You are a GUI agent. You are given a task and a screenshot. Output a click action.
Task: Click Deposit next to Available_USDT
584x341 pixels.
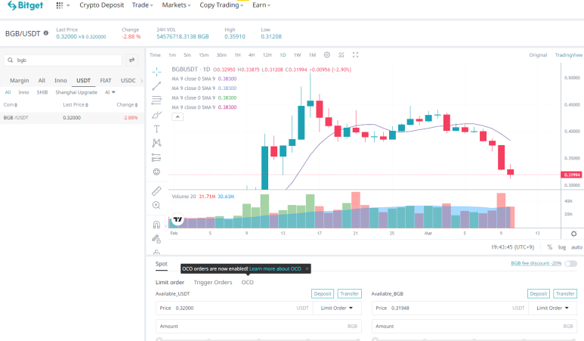click(x=323, y=293)
